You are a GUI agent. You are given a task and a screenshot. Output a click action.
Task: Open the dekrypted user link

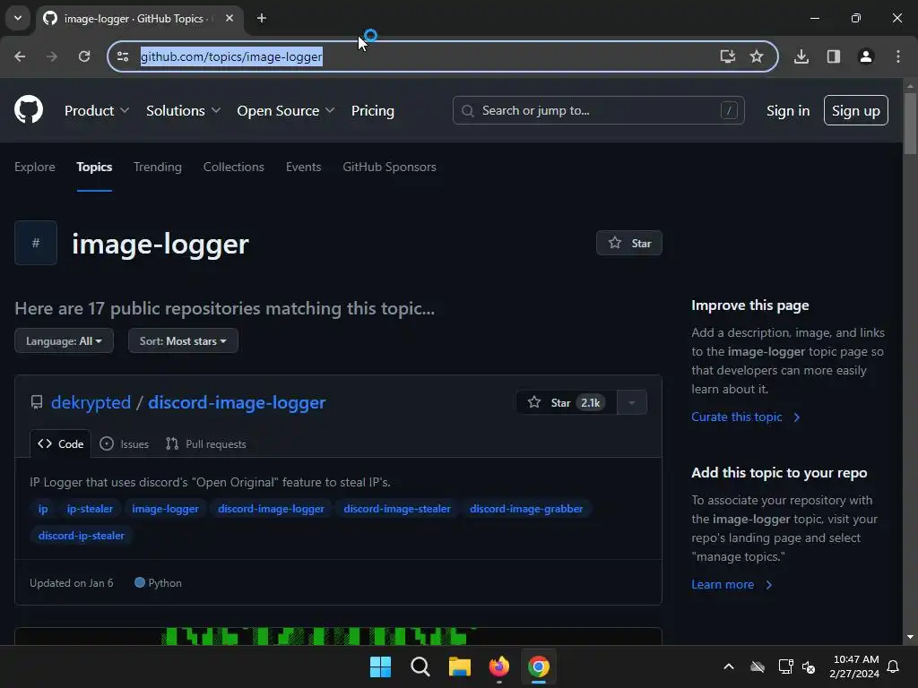(91, 402)
